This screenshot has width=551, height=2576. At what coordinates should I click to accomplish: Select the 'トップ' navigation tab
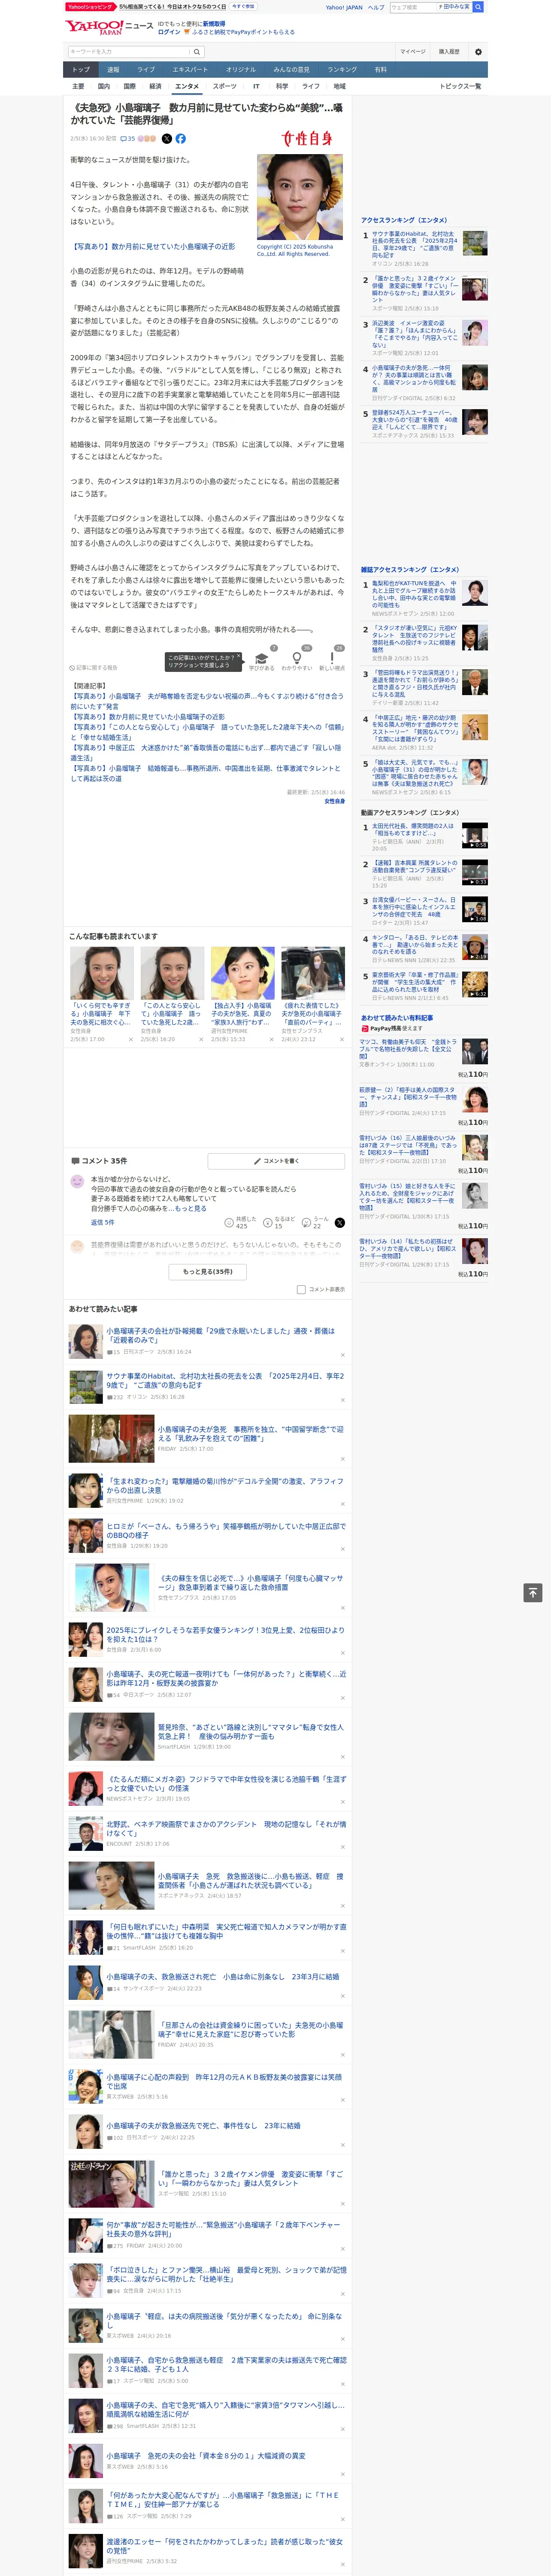[x=81, y=70]
